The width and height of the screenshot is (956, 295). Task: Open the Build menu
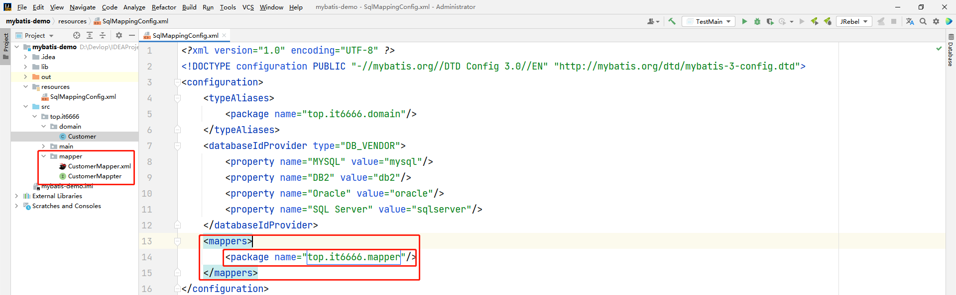click(189, 7)
